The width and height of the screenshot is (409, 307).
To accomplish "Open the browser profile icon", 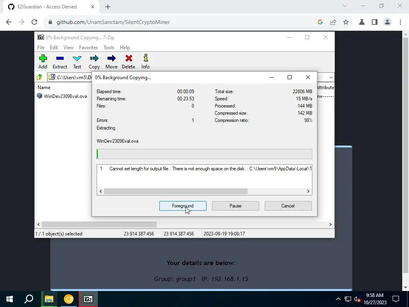I will pos(387,22).
